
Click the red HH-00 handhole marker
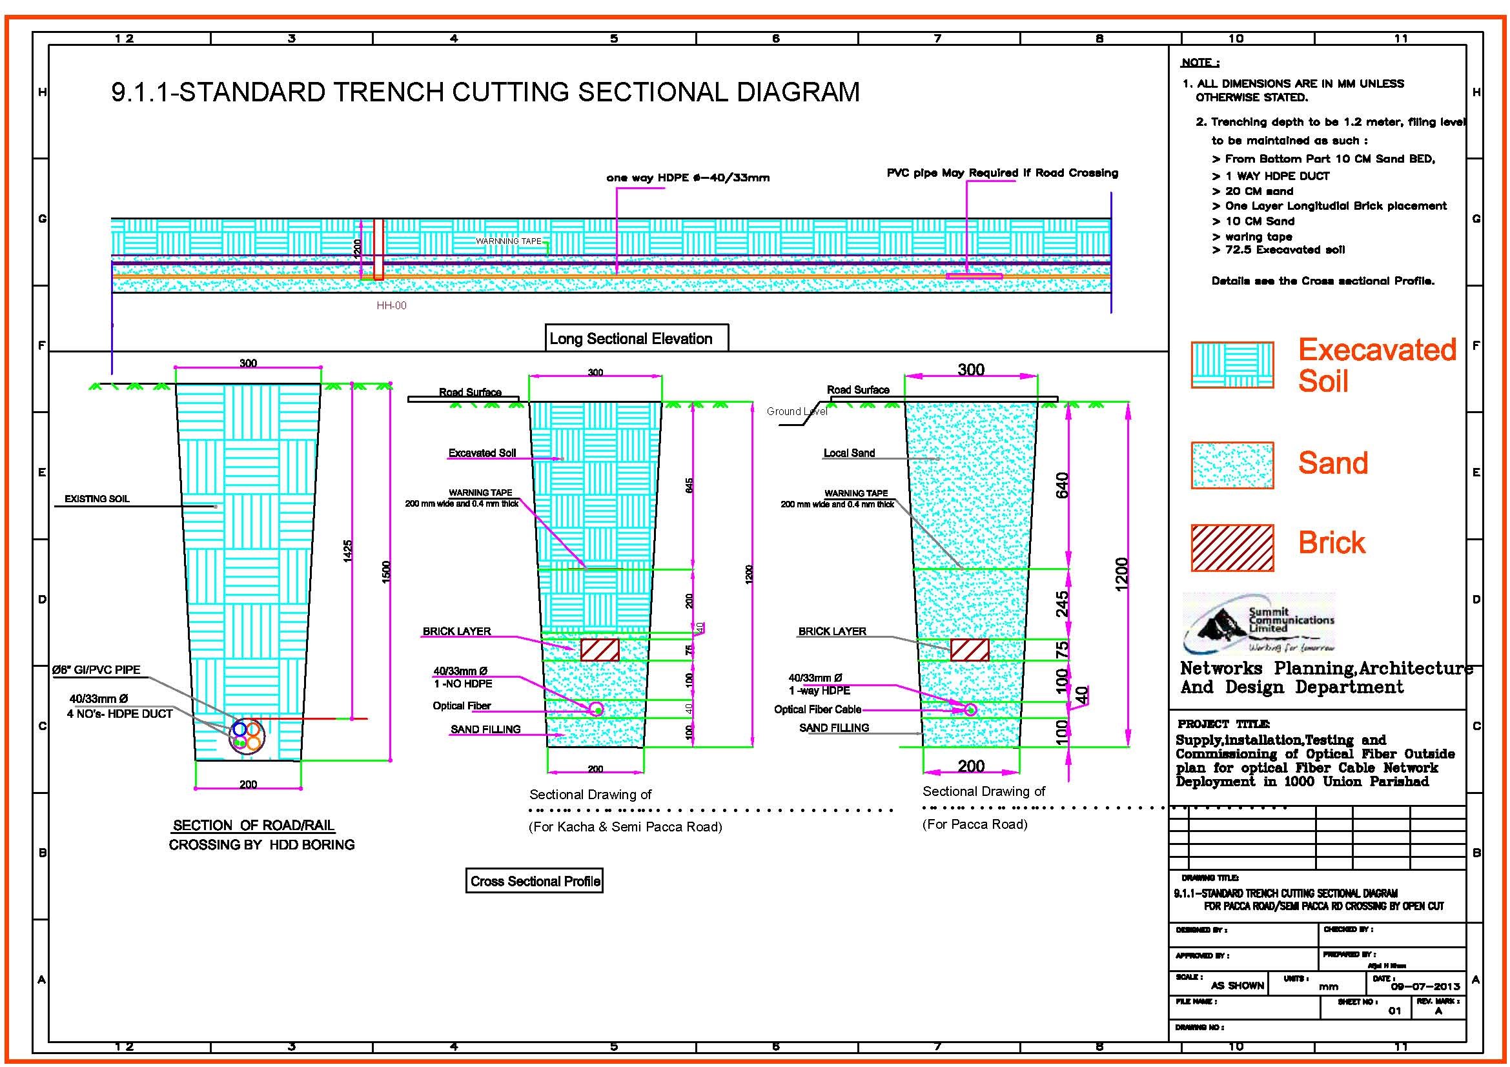(378, 250)
